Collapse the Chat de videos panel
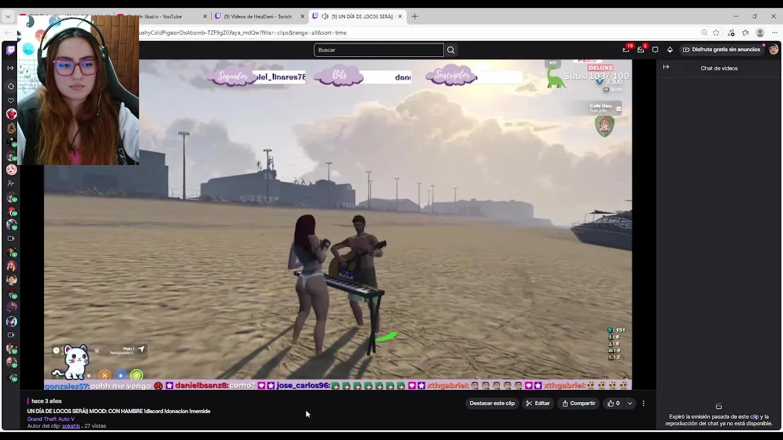783x440 pixels. (x=666, y=67)
